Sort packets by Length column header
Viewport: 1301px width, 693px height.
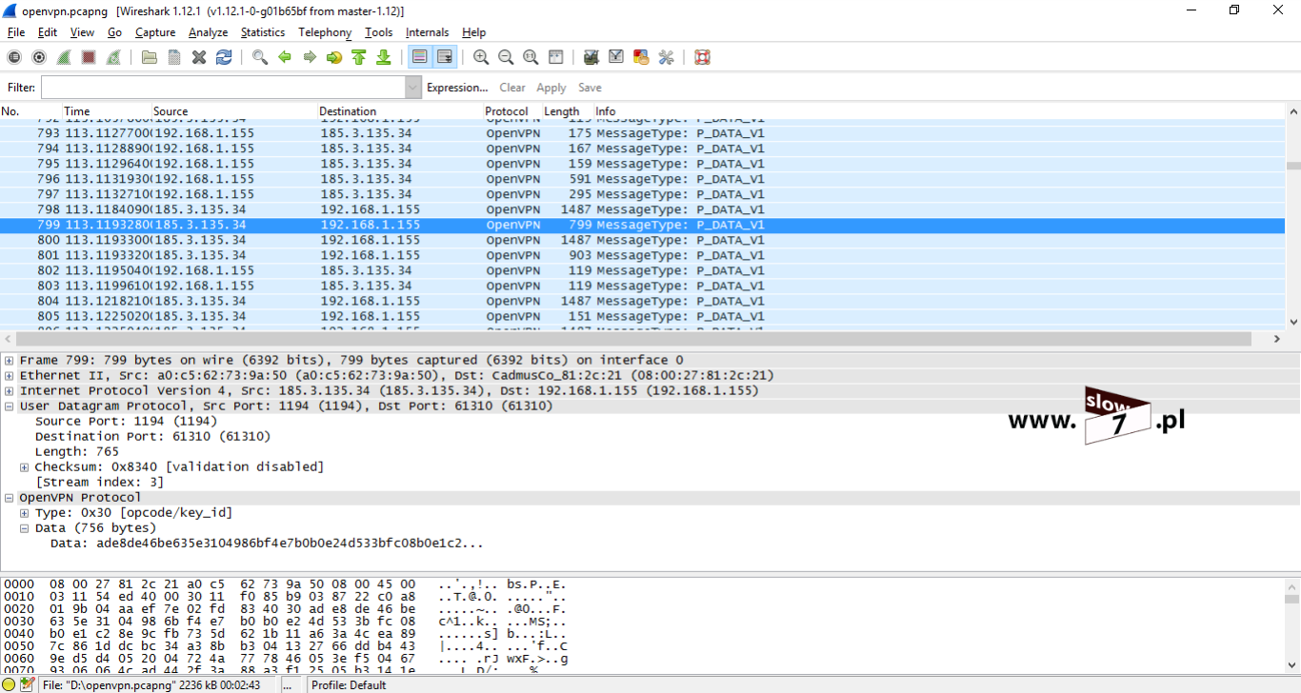(x=568, y=111)
